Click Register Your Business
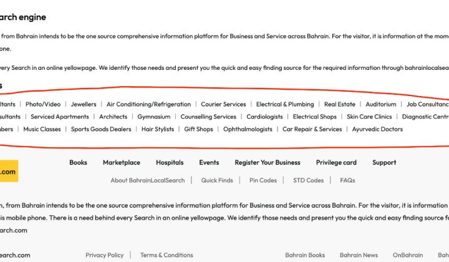Image resolution: width=449 pixels, height=262 pixels. (267, 163)
